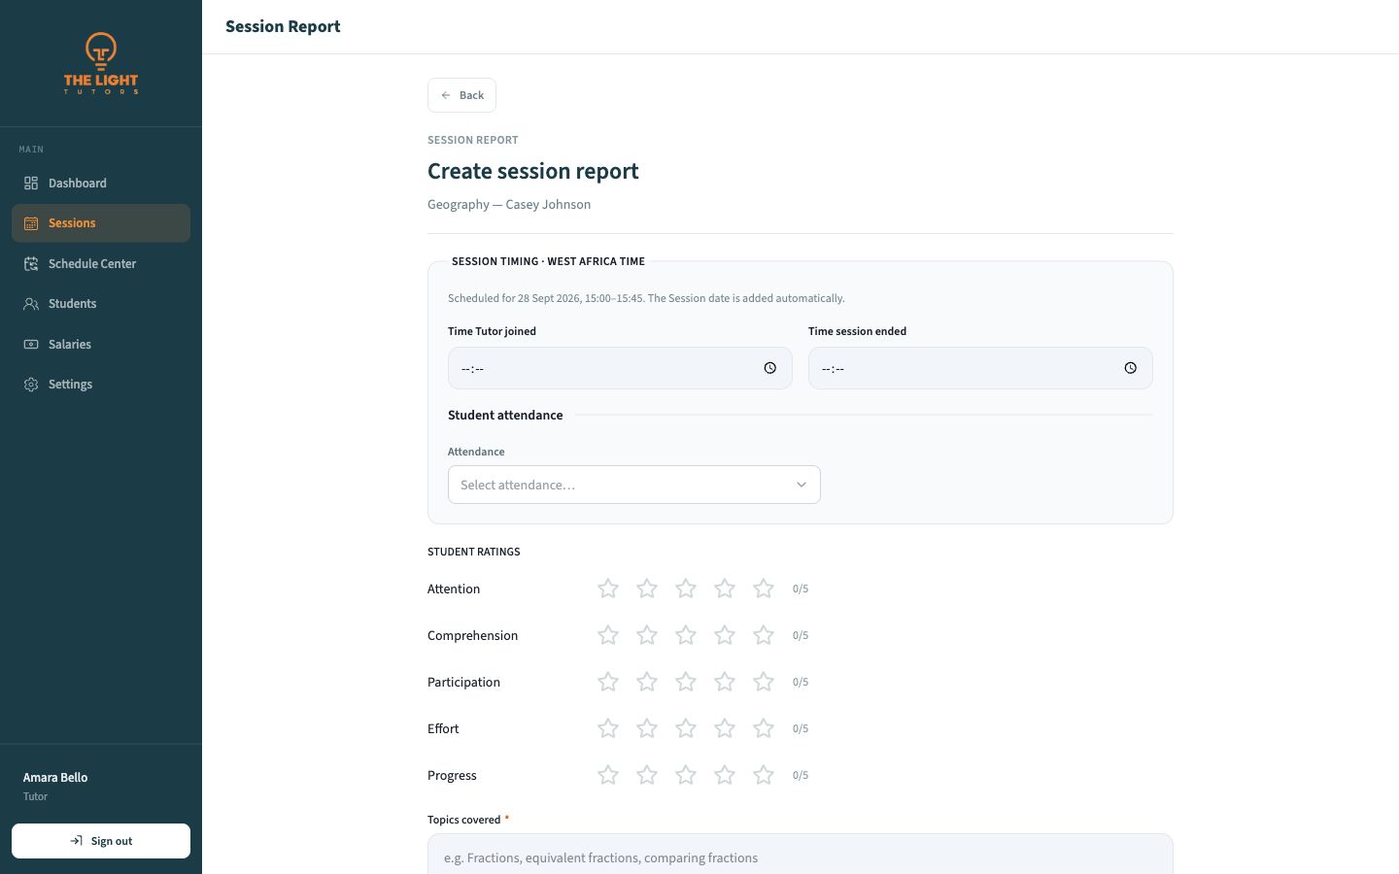
Task: Rate Attention four stars
Action: click(x=725, y=588)
